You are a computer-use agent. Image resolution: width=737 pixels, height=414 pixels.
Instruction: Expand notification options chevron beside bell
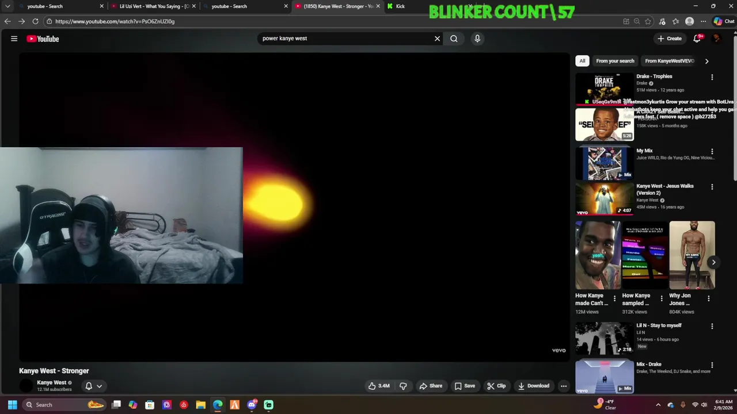tap(99, 386)
